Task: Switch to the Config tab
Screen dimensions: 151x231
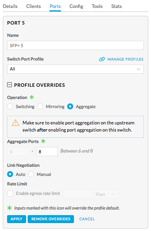Action: click(x=76, y=6)
